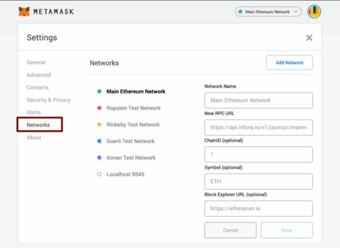
Task: Open the General settings tab
Action: click(36, 62)
